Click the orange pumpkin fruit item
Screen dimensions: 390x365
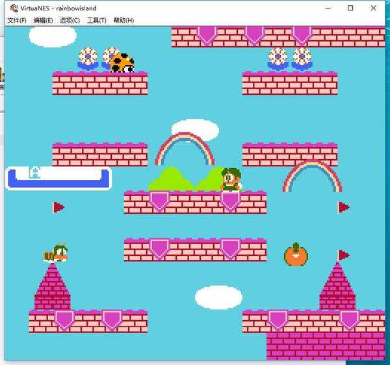click(296, 255)
